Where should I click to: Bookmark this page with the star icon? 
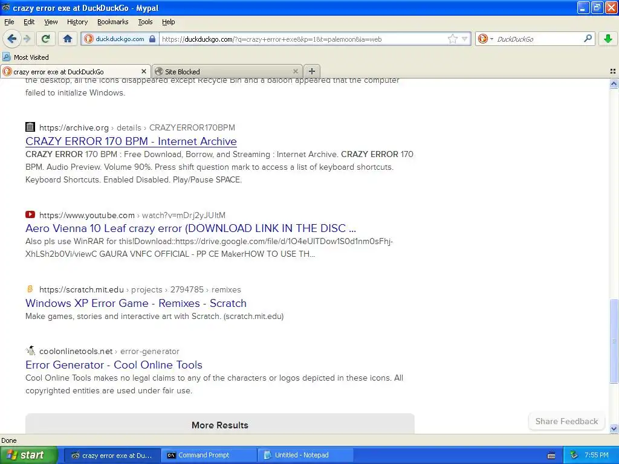[452, 39]
